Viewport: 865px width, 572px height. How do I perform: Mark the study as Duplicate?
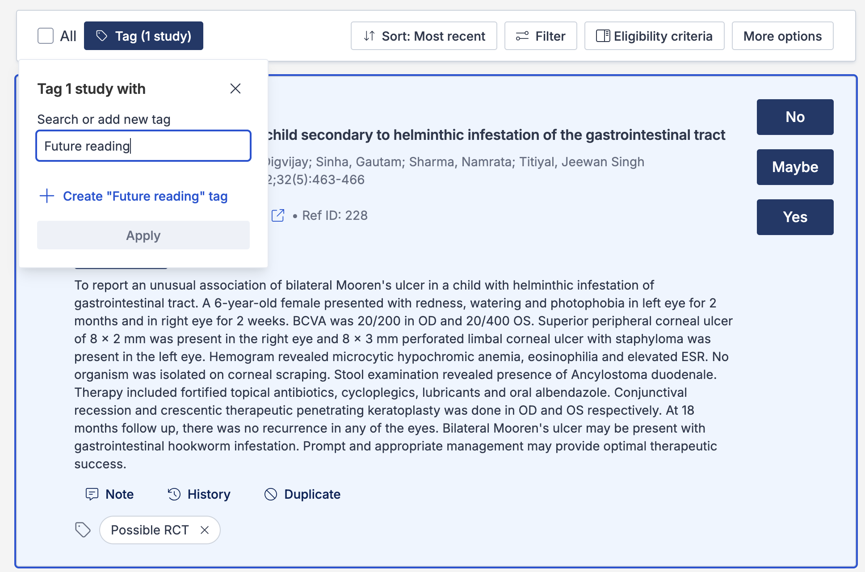(x=302, y=494)
